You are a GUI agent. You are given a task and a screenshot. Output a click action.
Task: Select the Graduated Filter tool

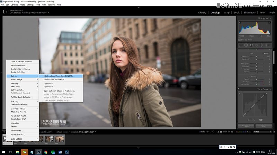click(x=256, y=45)
